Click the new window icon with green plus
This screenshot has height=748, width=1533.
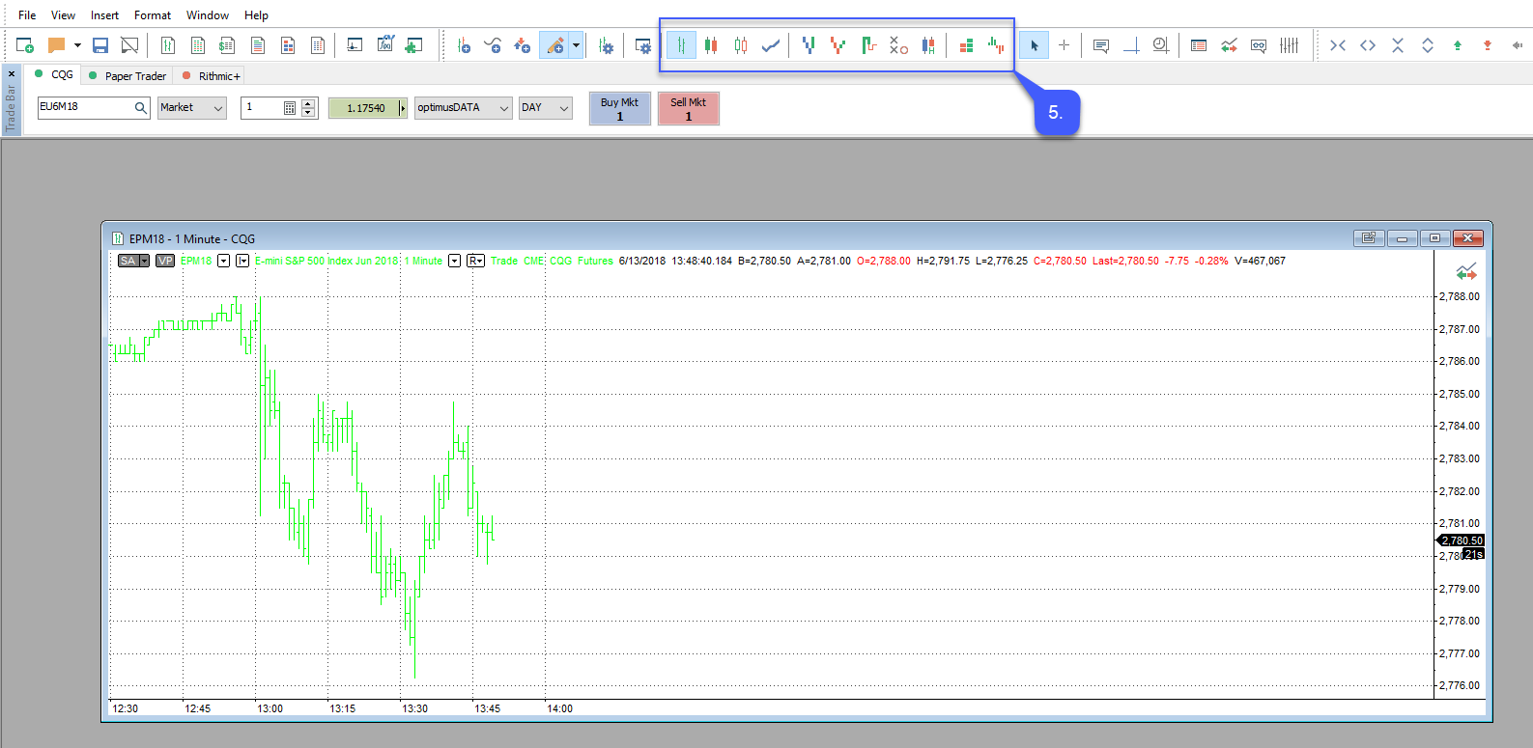click(25, 45)
